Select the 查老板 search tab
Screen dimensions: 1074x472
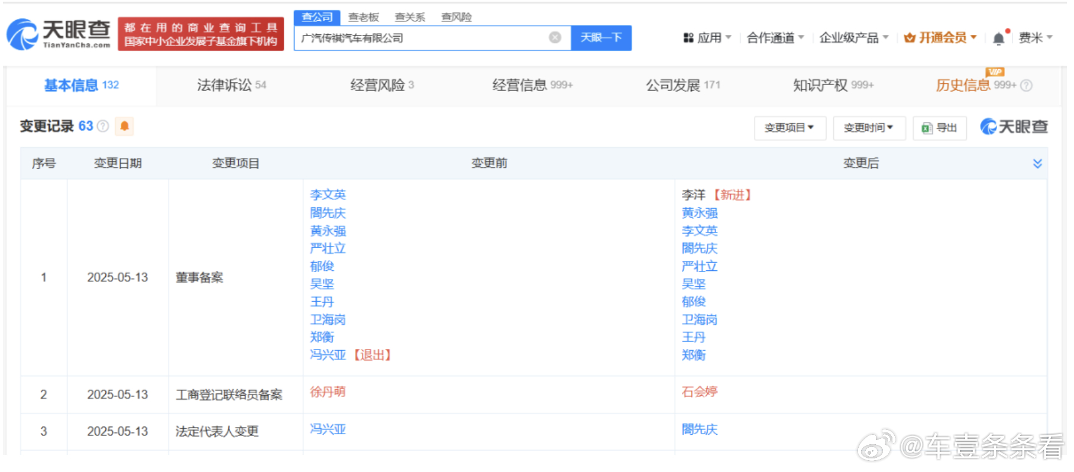click(363, 17)
